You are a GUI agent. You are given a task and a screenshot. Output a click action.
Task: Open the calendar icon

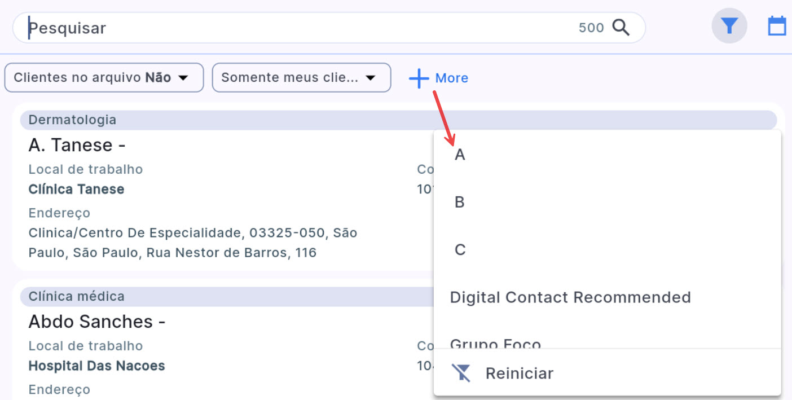tap(777, 26)
